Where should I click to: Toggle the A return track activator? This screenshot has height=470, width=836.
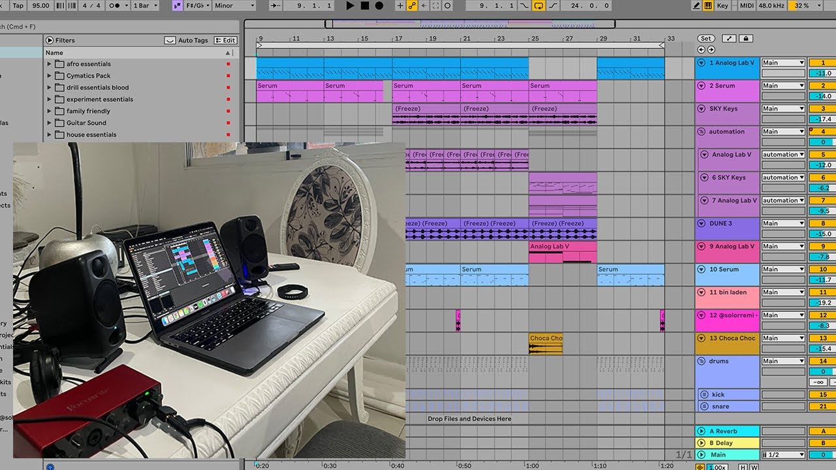pos(823,431)
